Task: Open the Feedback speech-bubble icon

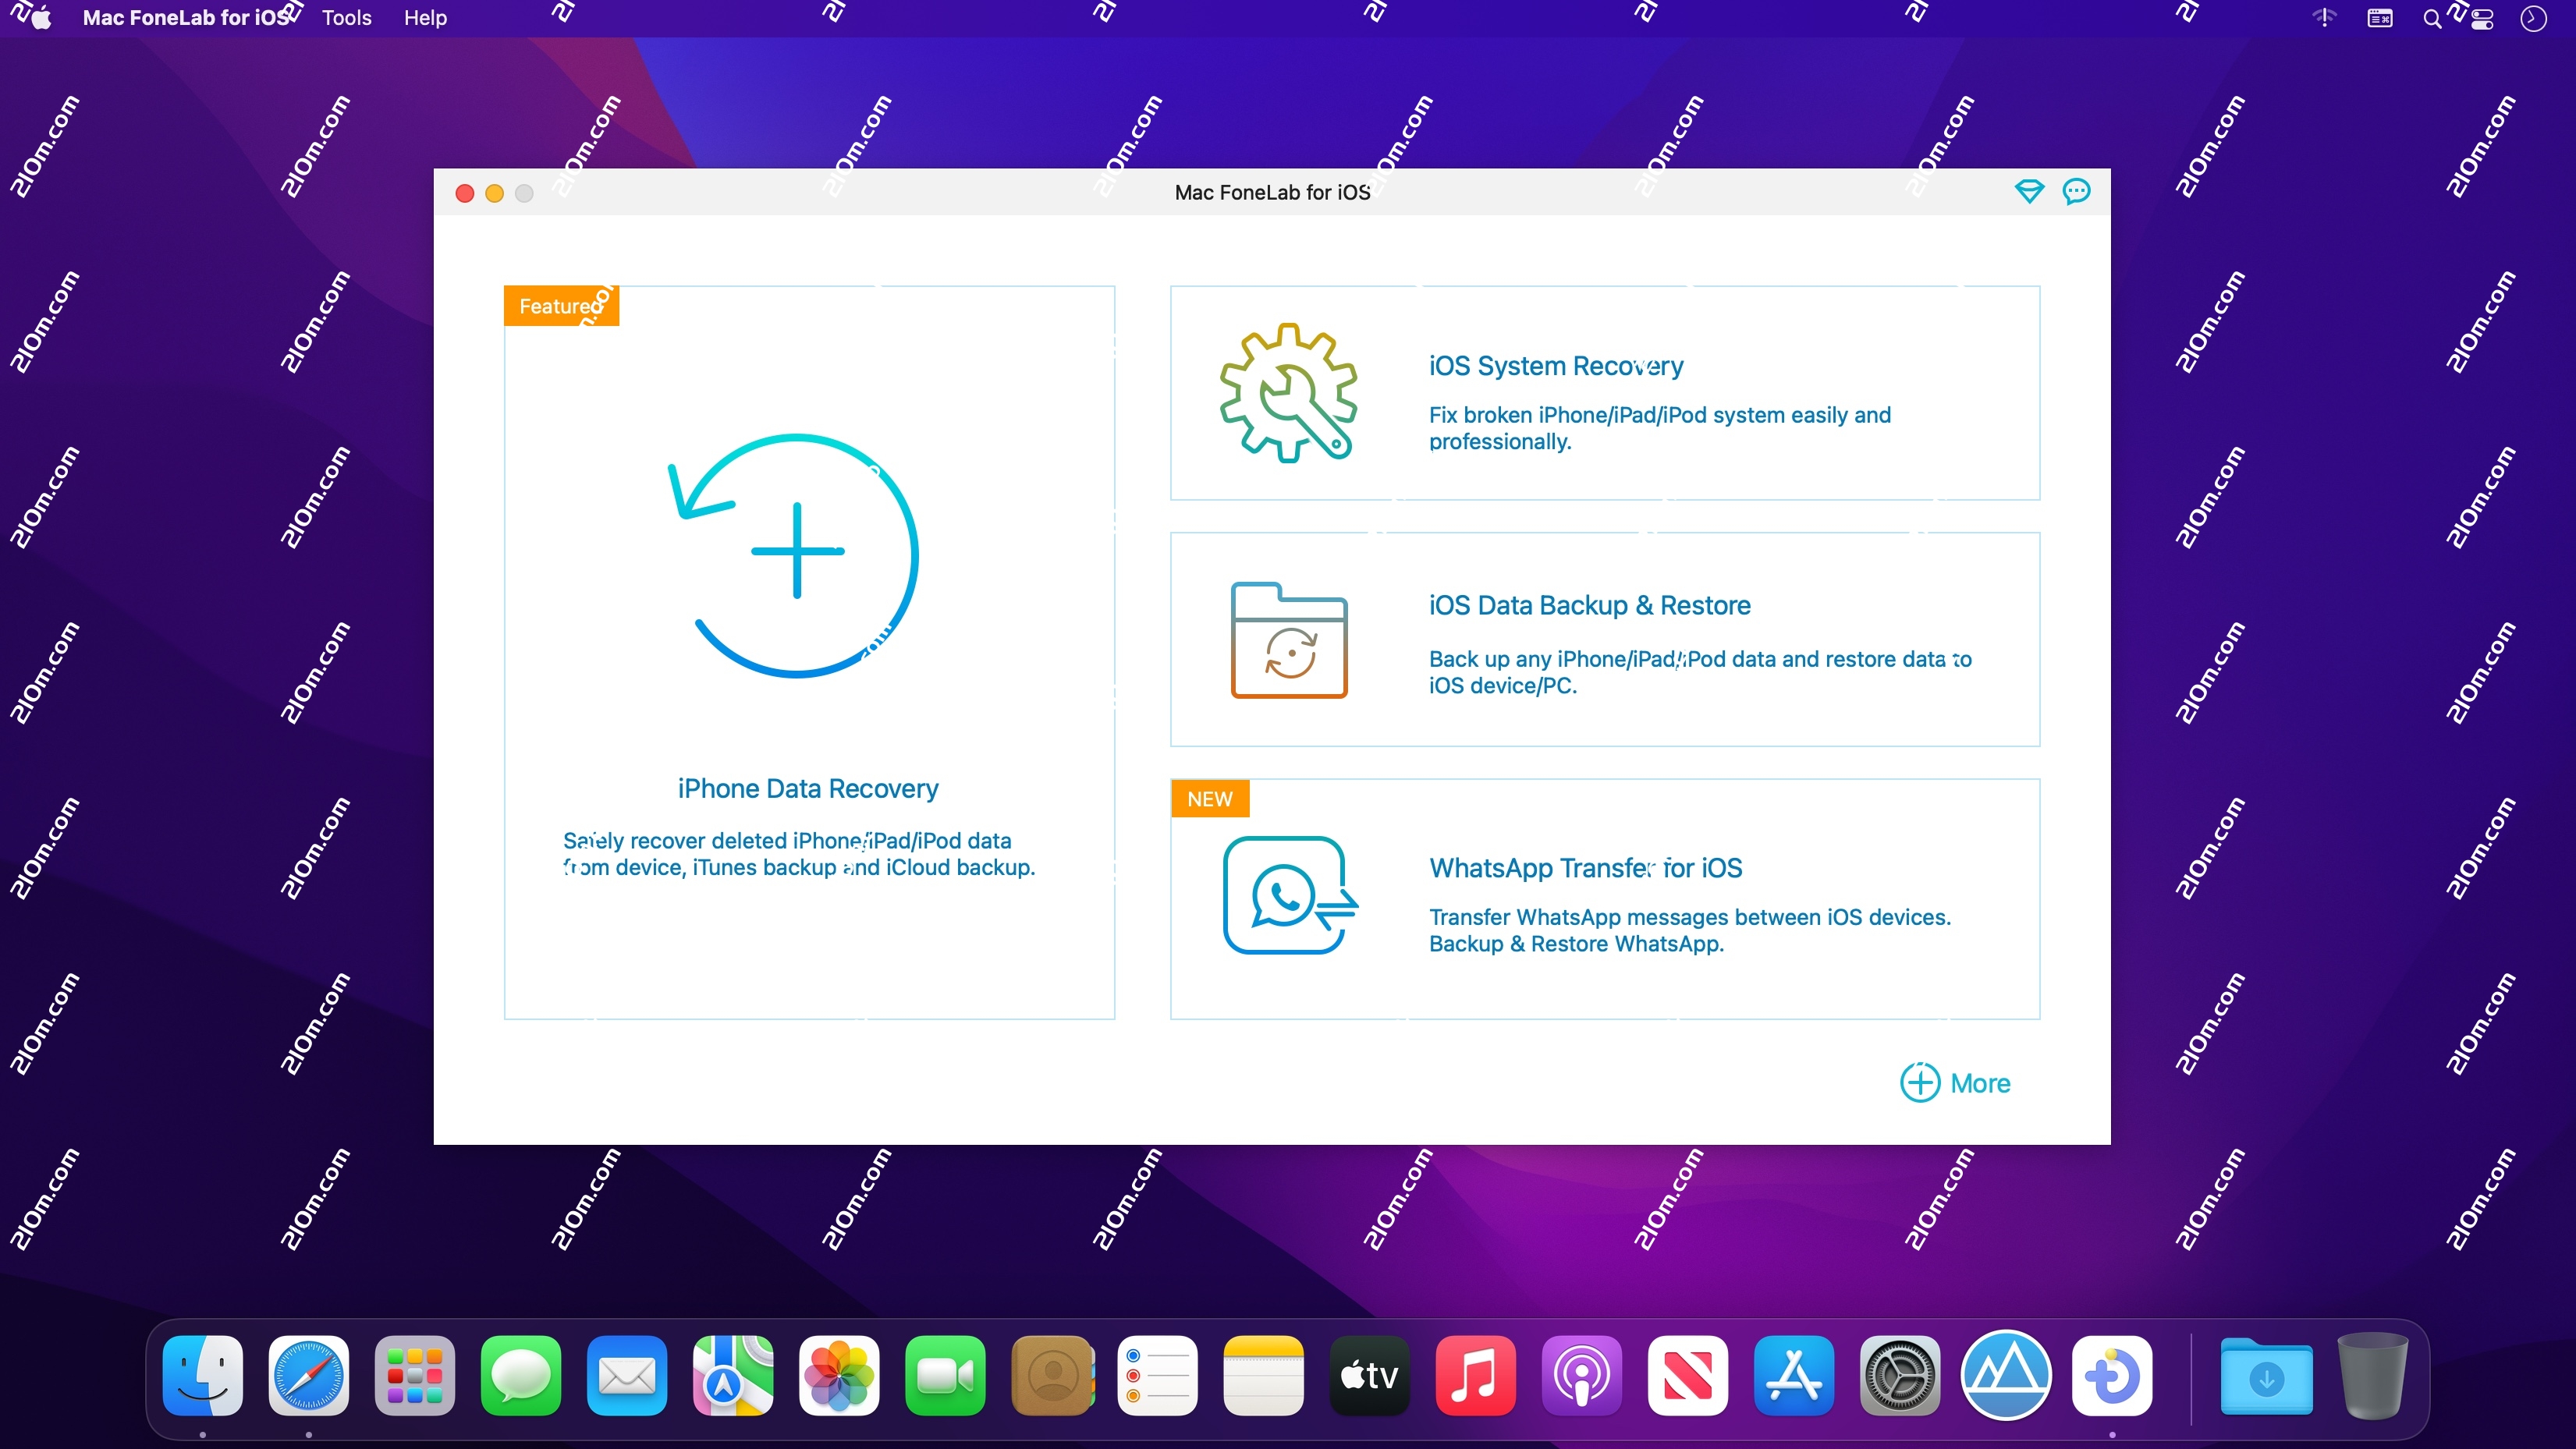Action: [2076, 192]
